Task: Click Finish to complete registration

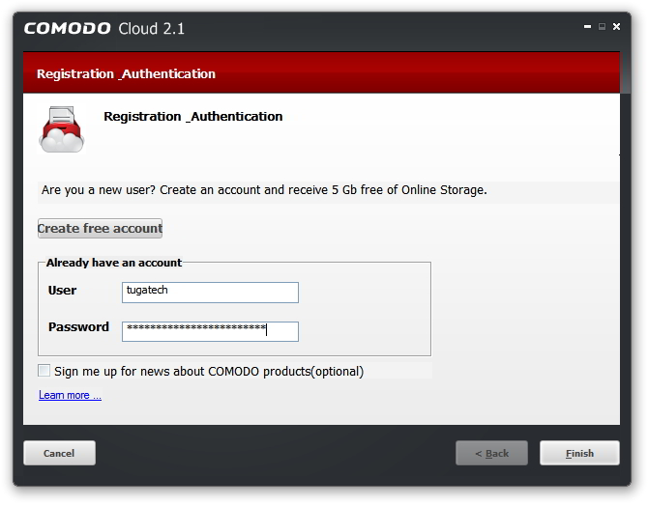Action: coord(579,453)
